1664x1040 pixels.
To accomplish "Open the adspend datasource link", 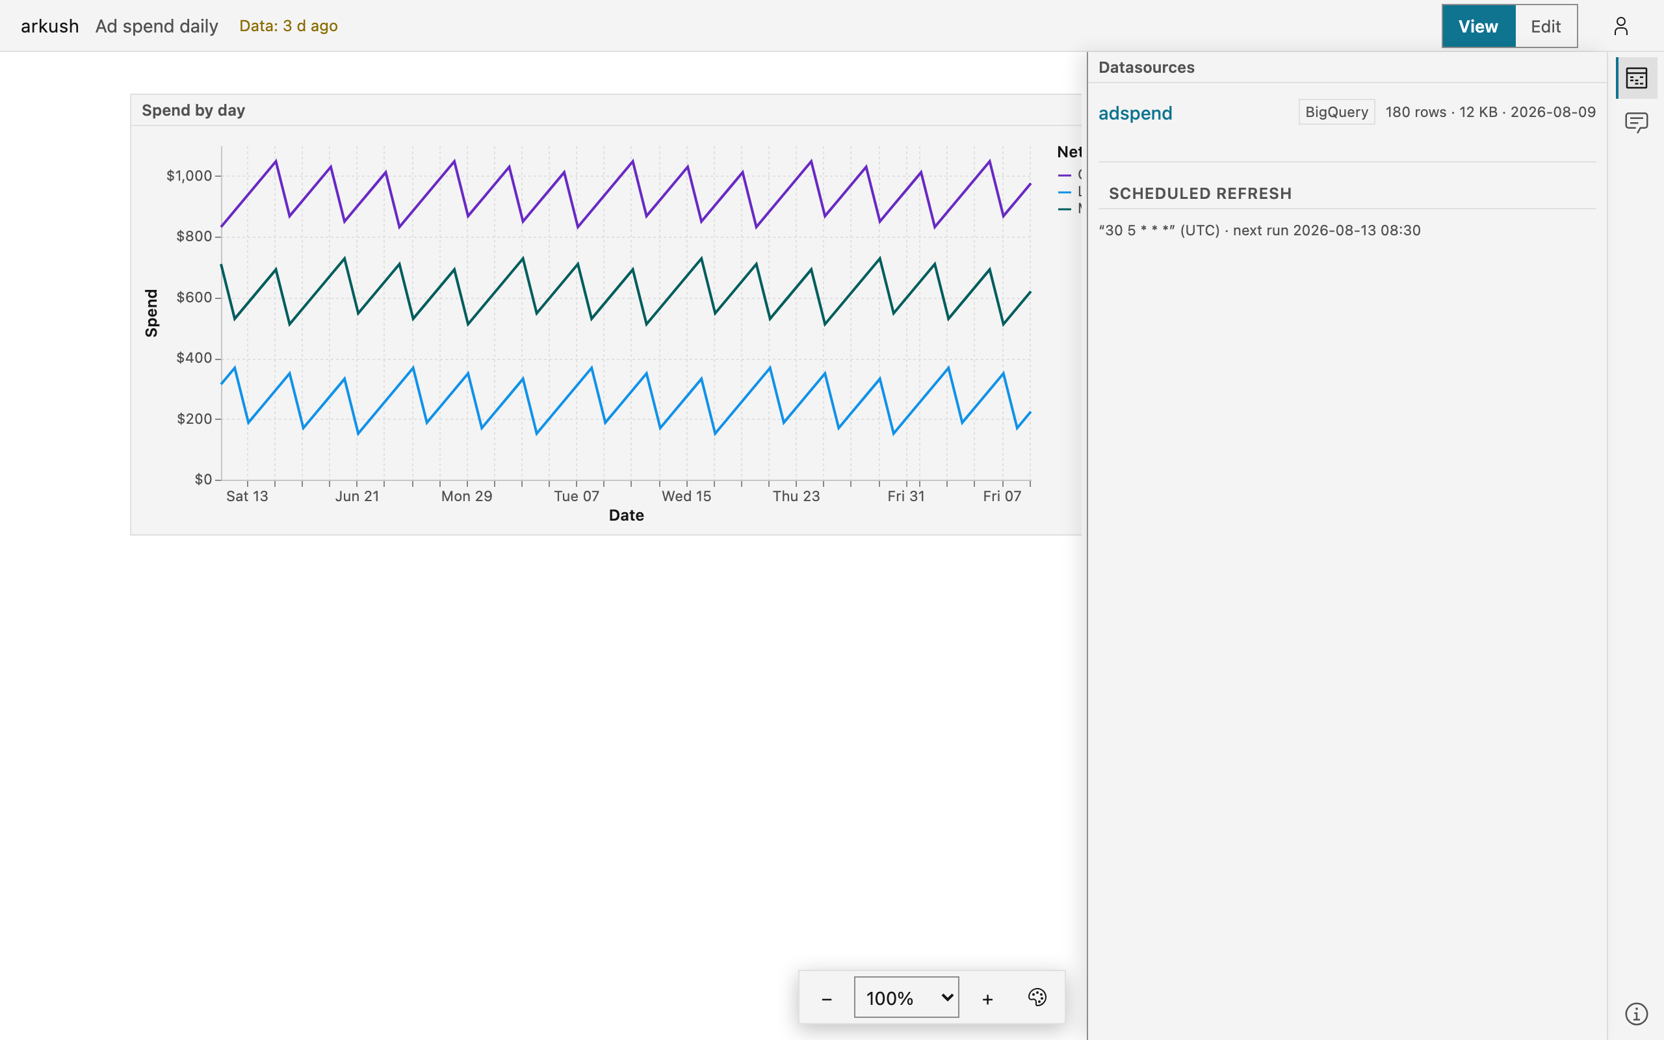I will [x=1136, y=113].
